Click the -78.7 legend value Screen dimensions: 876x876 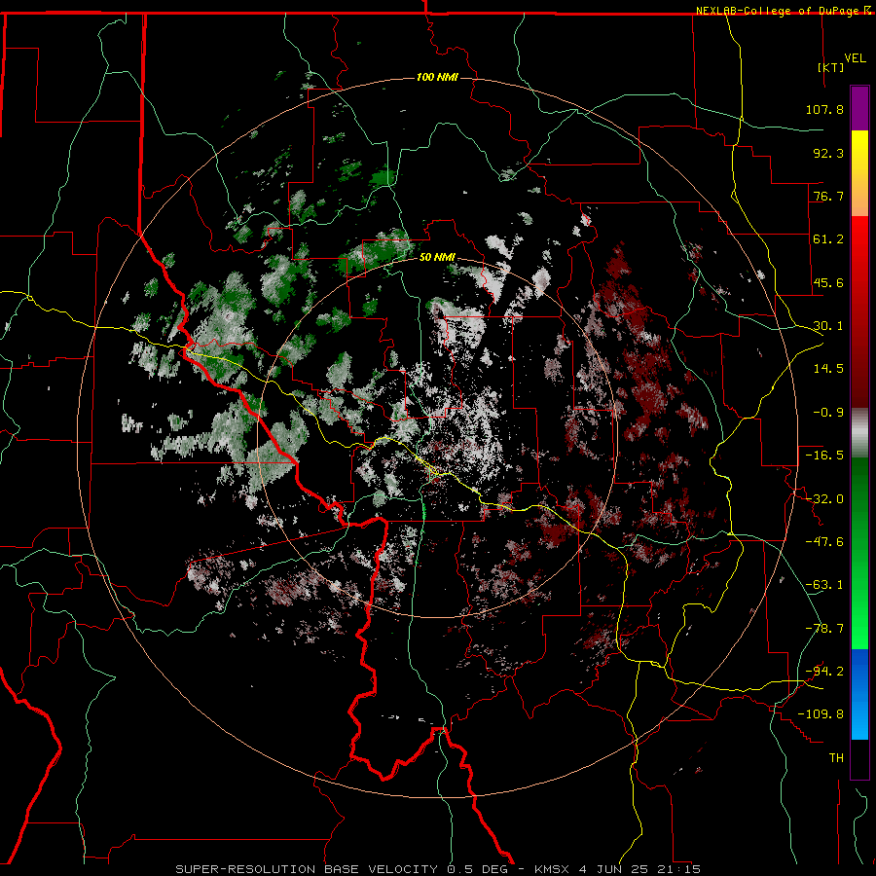tap(824, 629)
